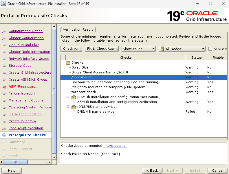Jump to Storage Option step
The image size is (229, 174).
click(x=21, y=66)
